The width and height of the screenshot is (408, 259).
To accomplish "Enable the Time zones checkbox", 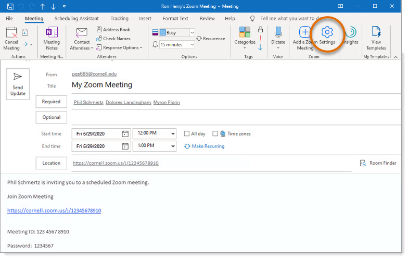I will (215, 133).
